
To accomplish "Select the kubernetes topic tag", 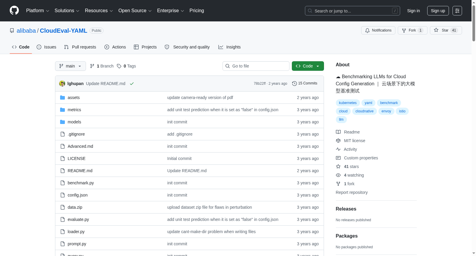I will click(x=348, y=103).
